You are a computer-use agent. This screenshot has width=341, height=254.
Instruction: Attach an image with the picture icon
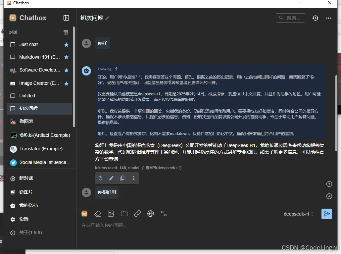click(111, 214)
